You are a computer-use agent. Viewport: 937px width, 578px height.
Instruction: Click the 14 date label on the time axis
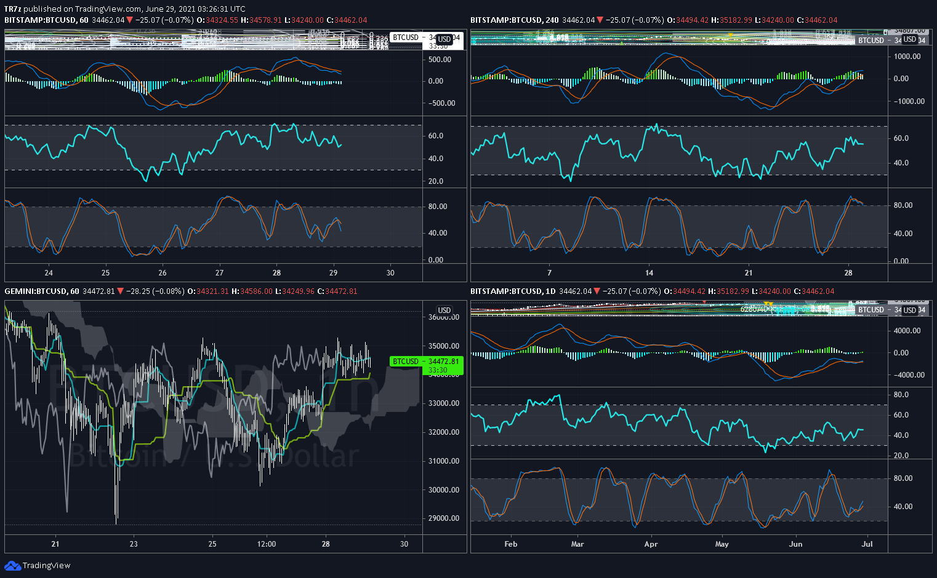tap(649, 273)
